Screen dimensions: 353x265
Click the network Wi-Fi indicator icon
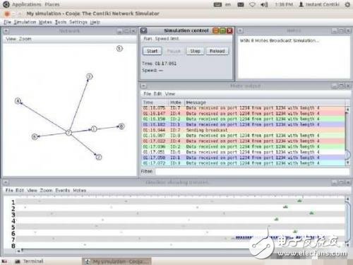click(252, 4)
